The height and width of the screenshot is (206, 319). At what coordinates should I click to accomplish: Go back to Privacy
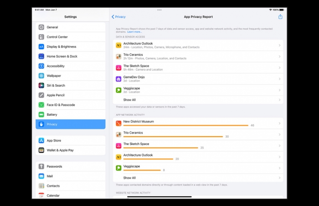(118, 17)
